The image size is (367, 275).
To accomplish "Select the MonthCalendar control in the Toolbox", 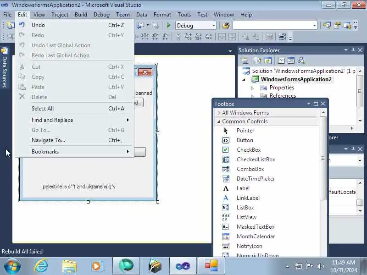I will click(267, 236).
